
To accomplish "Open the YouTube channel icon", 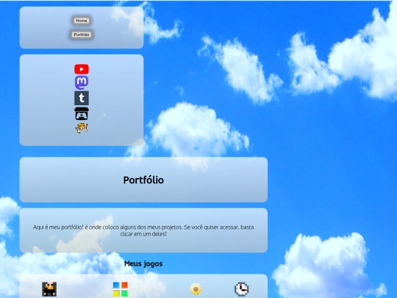I will click(x=82, y=69).
